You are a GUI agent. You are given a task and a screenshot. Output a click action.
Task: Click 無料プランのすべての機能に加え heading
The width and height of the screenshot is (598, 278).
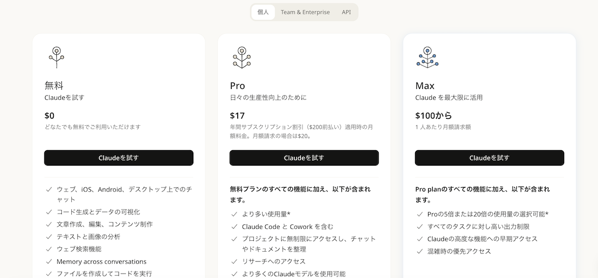(300, 194)
